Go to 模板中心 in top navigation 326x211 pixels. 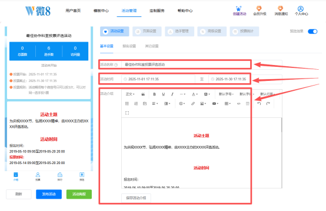pyautogui.click(x=101, y=11)
